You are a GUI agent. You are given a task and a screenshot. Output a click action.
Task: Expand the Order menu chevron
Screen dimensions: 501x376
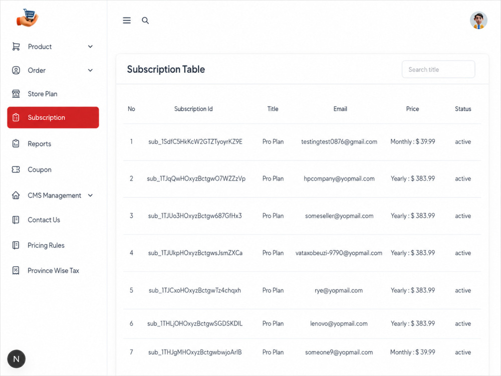pyautogui.click(x=90, y=70)
